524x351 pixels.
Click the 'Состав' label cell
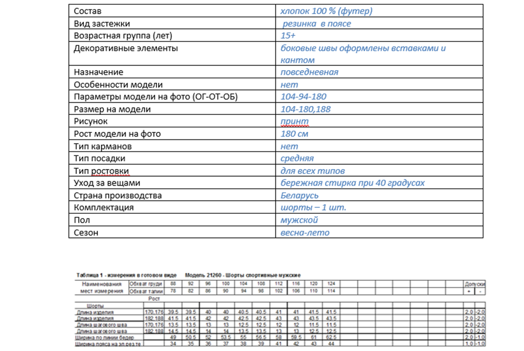[x=87, y=11]
